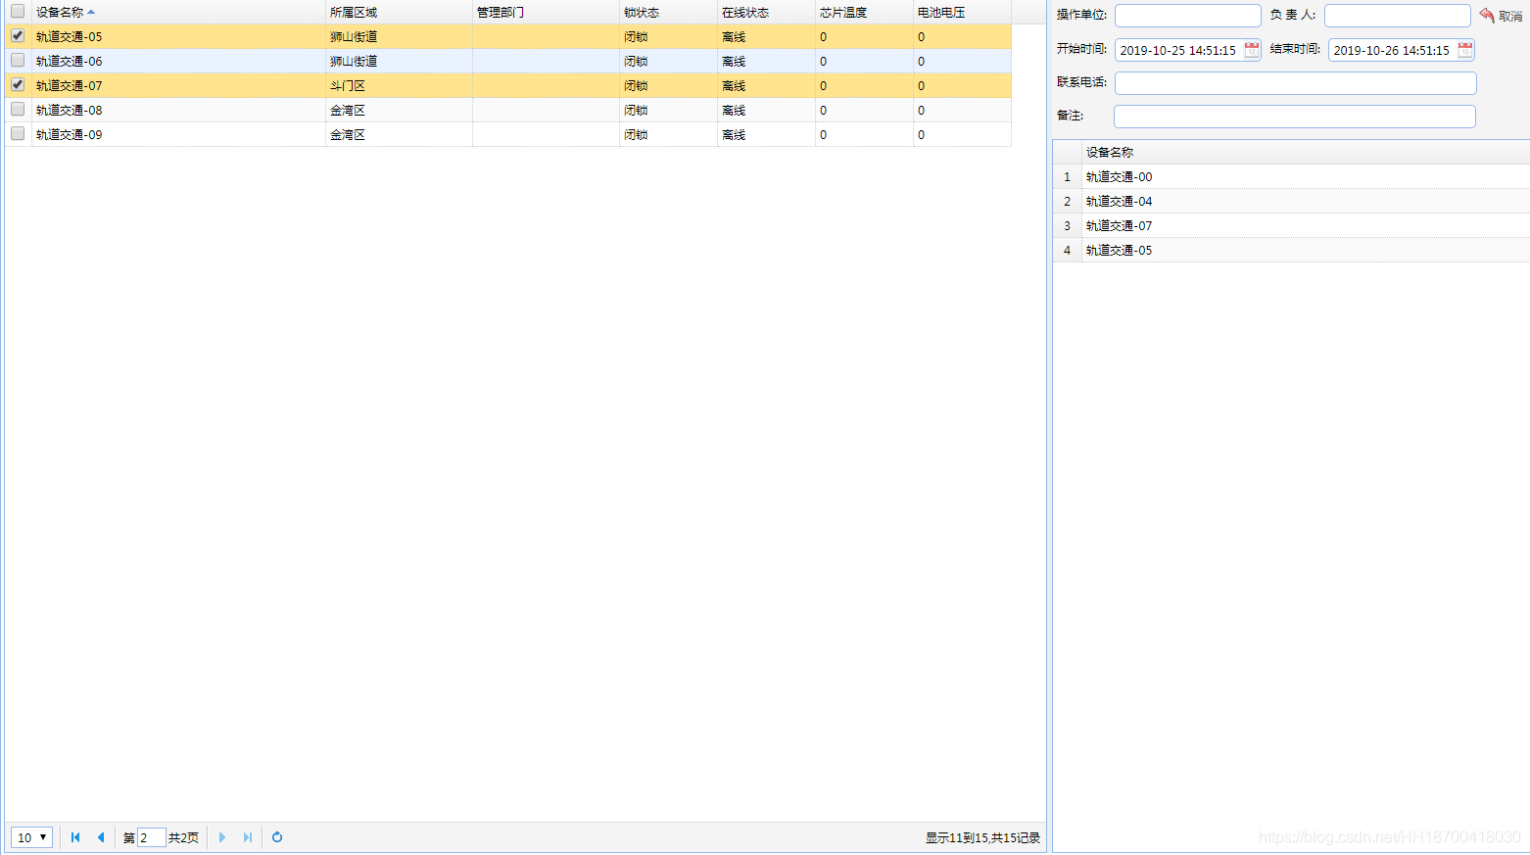The height and width of the screenshot is (855, 1530).
Task: Check the 轨道交通-06 row checkbox
Action: (x=18, y=61)
